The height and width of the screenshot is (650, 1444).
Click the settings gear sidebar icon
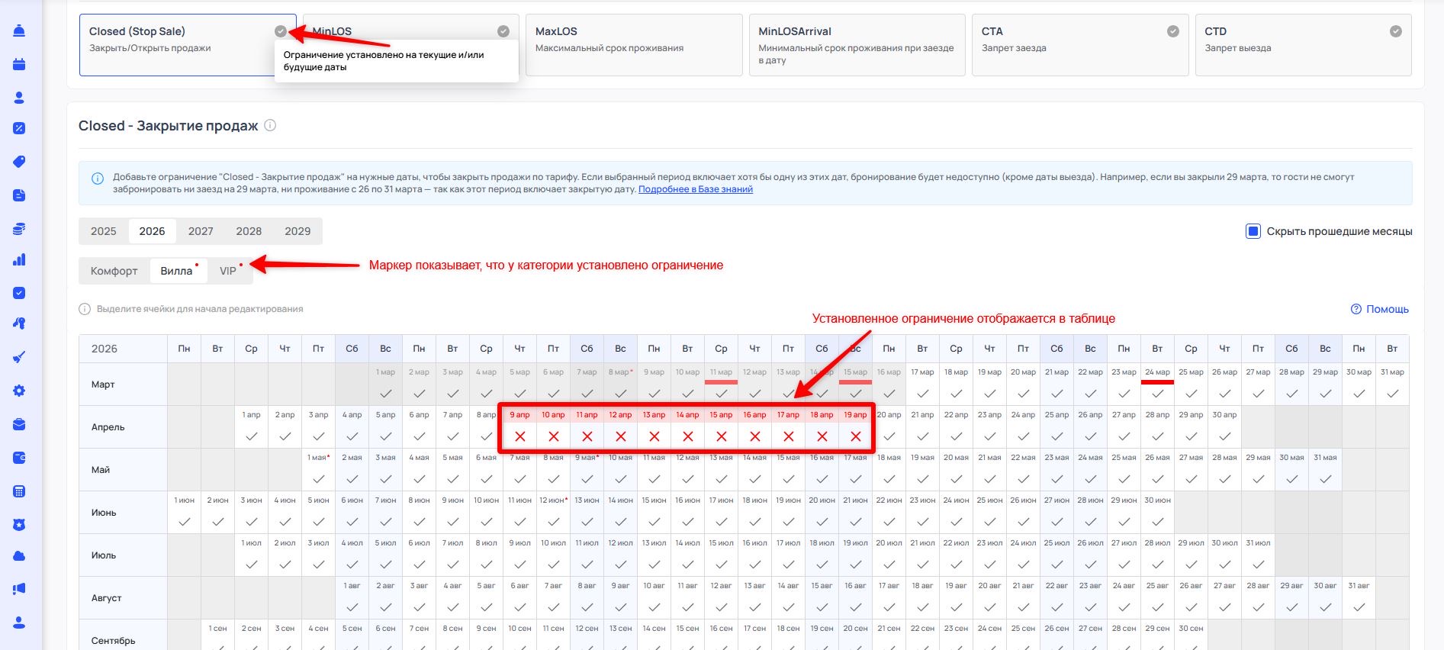click(19, 391)
